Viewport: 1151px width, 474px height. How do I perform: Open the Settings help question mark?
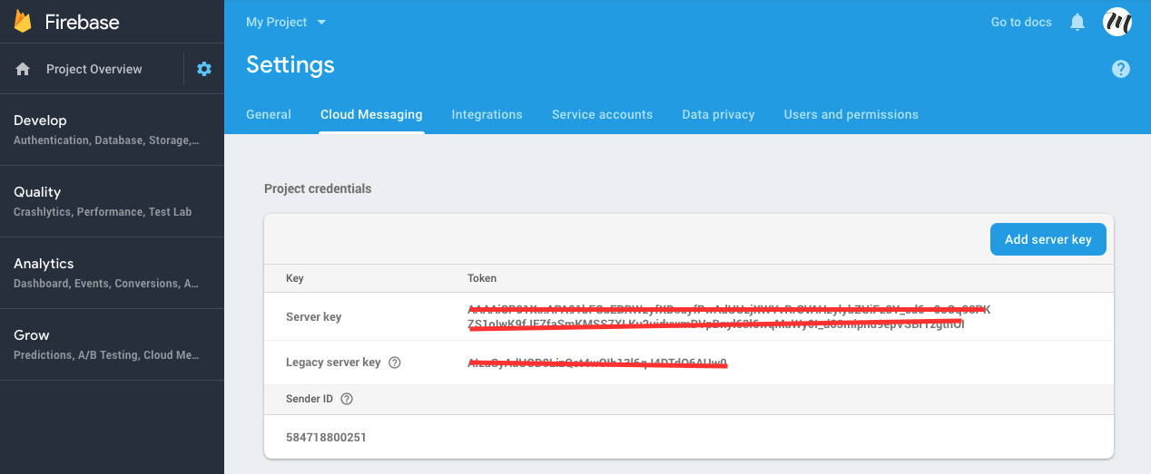click(x=1121, y=69)
